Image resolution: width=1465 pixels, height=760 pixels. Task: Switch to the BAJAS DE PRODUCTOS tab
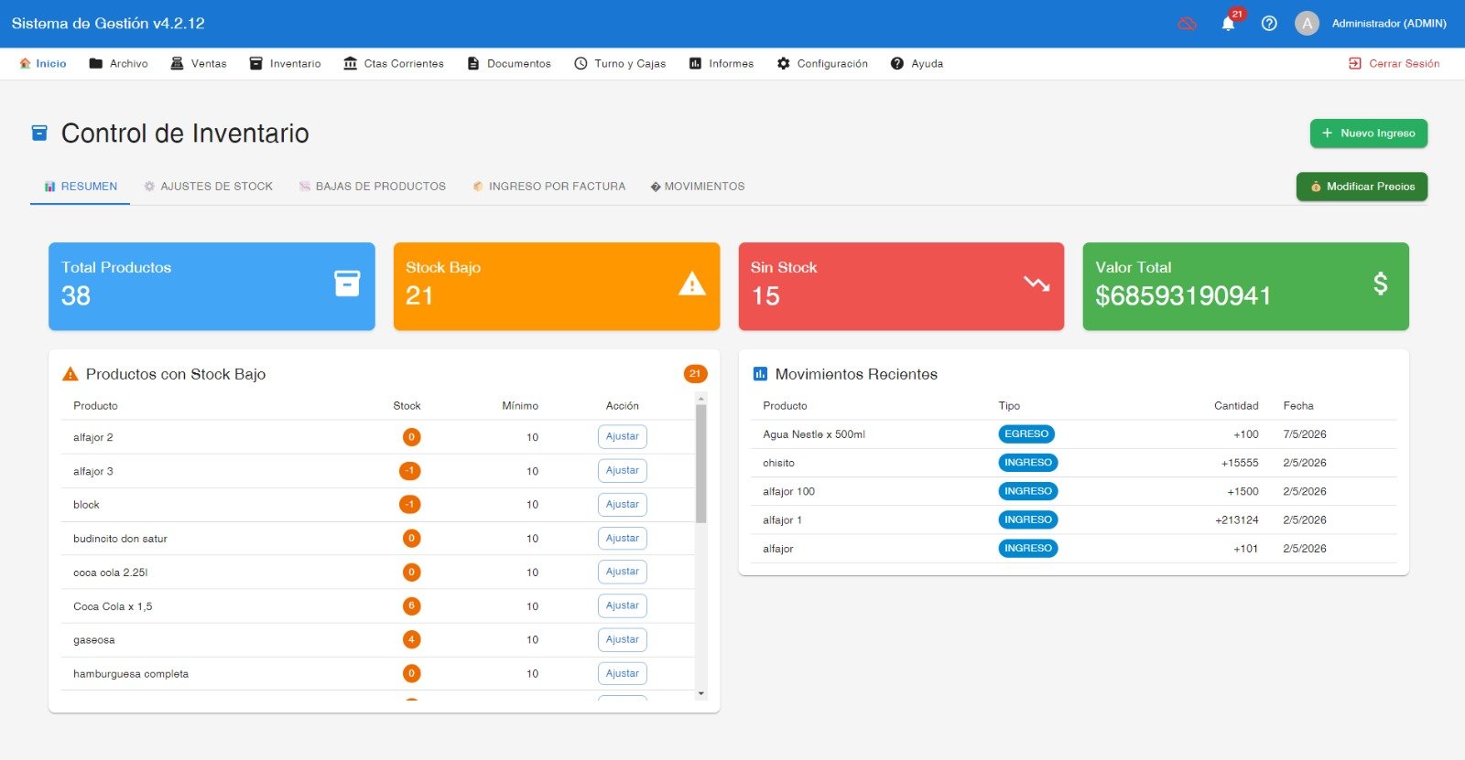(x=373, y=187)
